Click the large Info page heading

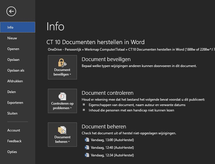(x=56, y=26)
